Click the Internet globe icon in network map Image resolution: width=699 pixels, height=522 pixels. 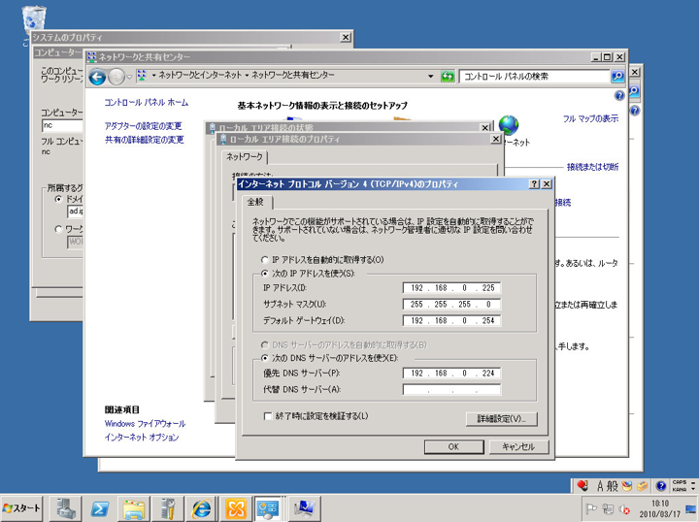(509, 125)
